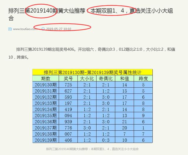Click the 和值 value 21

[x=125, y=122]
